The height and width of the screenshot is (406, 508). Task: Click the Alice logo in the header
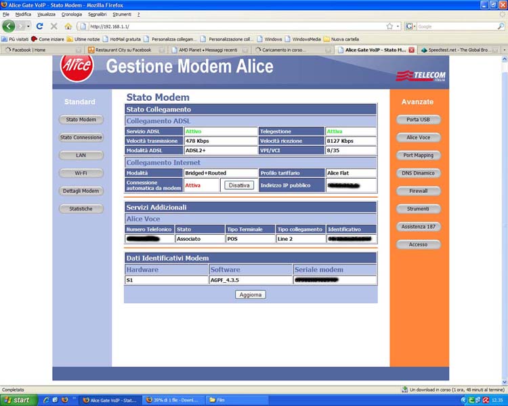77,67
